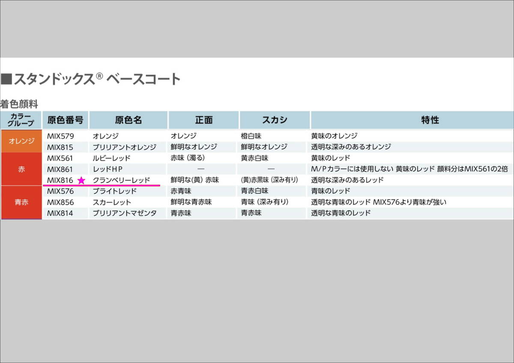
Task: Click 正面 cell 赤青味
Action: [x=181, y=191]
